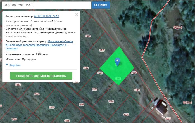Select parcel 1527 near the house
This screenshot has height=123, width=195.
(168, 119)
